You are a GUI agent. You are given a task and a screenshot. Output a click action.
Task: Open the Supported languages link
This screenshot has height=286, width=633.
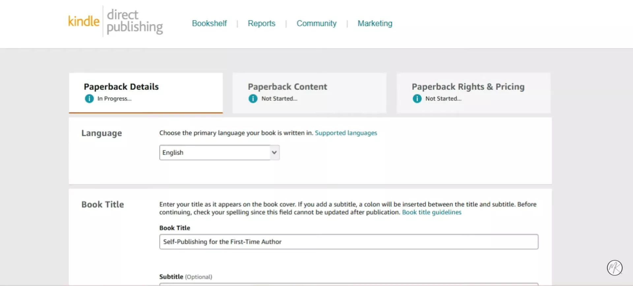pos(346,133)
